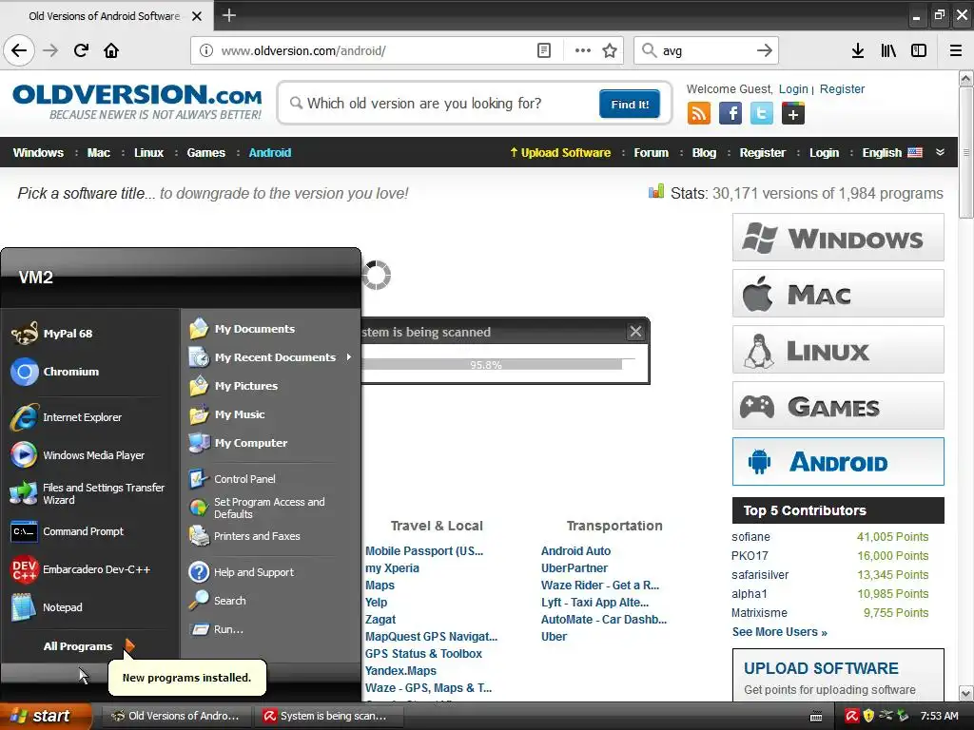Show site information icon in address bar
Image resolution: width=974 pixels, height=730 pixels.
[205, 50]
